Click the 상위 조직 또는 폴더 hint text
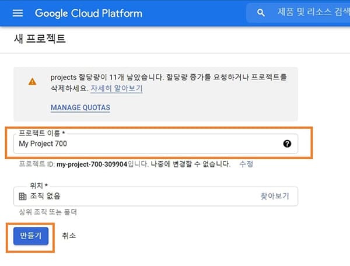Screen dimensions: 350x266 pos(48,212)
